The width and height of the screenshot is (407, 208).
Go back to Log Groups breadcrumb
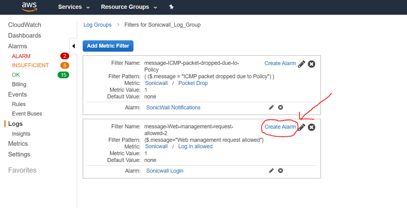pyautogui.click(x=97, y=25)
